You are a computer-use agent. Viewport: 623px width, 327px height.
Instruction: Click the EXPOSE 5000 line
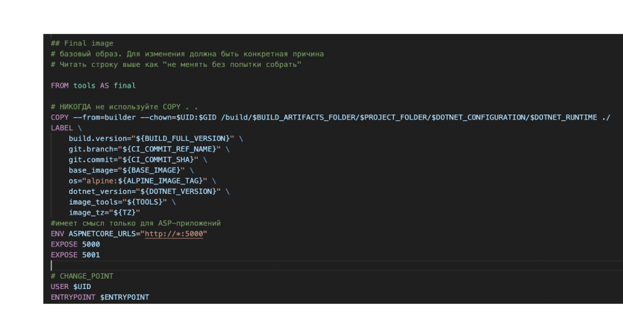coord(75,245)
